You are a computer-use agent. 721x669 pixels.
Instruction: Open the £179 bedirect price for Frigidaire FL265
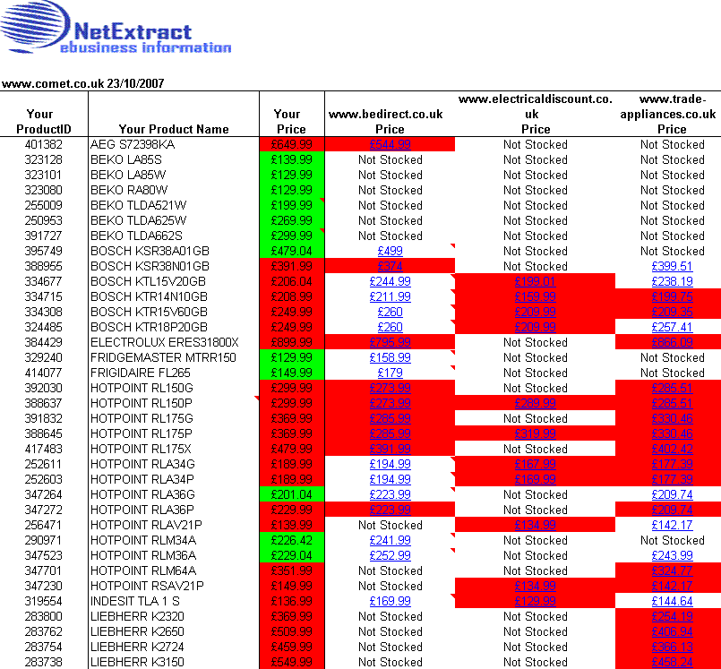point(390,373)
